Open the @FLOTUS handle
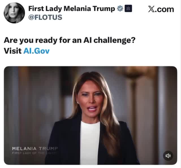Screen dimensions: 181x168 click(45, 17)
